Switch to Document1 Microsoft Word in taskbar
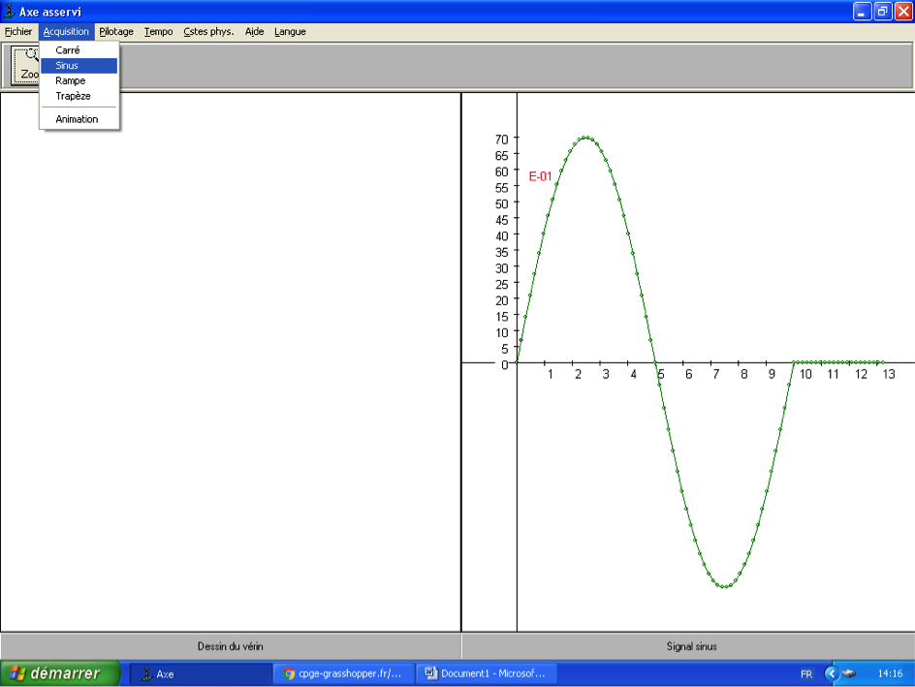The width and height of the screenshot is (915, 687). pyautogui.click(x=487, y=674)
